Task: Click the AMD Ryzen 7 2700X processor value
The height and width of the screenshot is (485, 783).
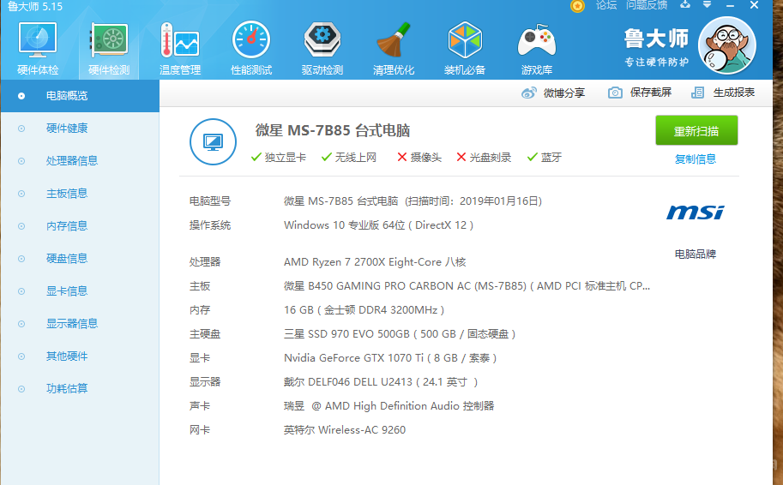Action: 375,262
